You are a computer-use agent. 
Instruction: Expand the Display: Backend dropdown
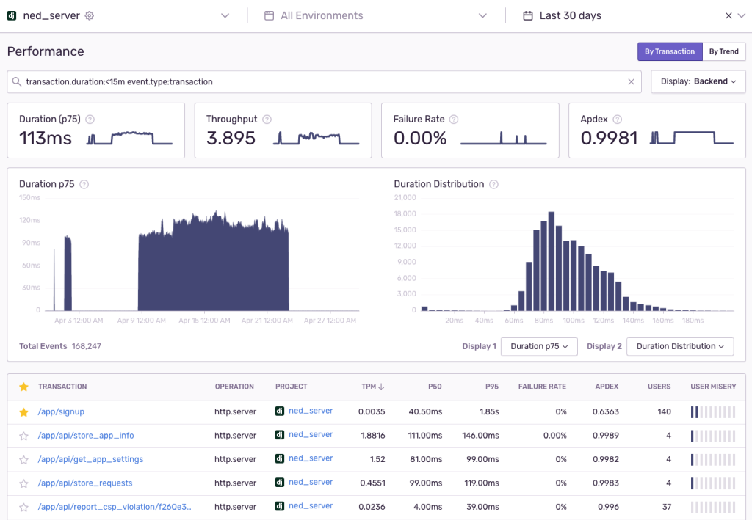click(x=698, y=81)
